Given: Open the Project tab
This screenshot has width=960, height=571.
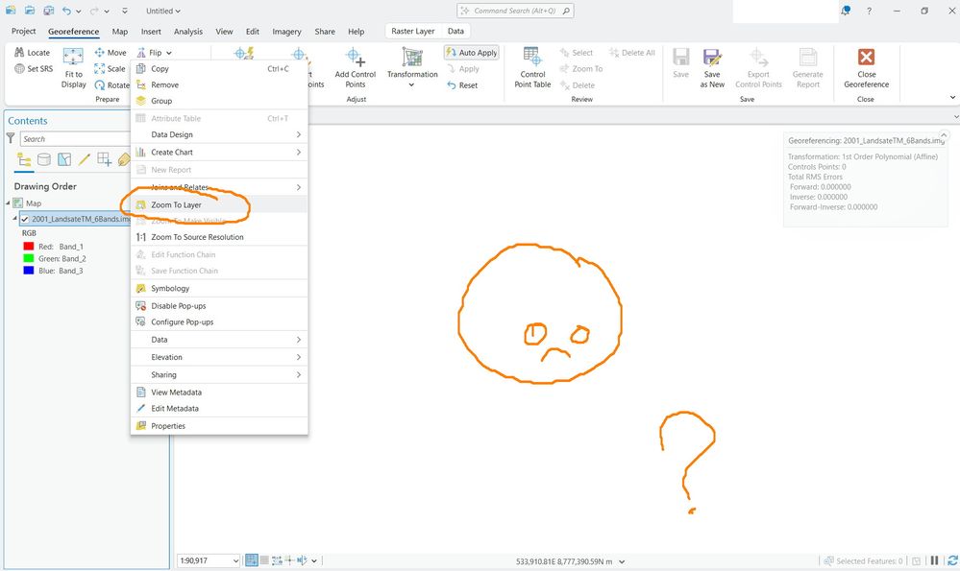Looking at the screenshot, I should coord(23,31).
